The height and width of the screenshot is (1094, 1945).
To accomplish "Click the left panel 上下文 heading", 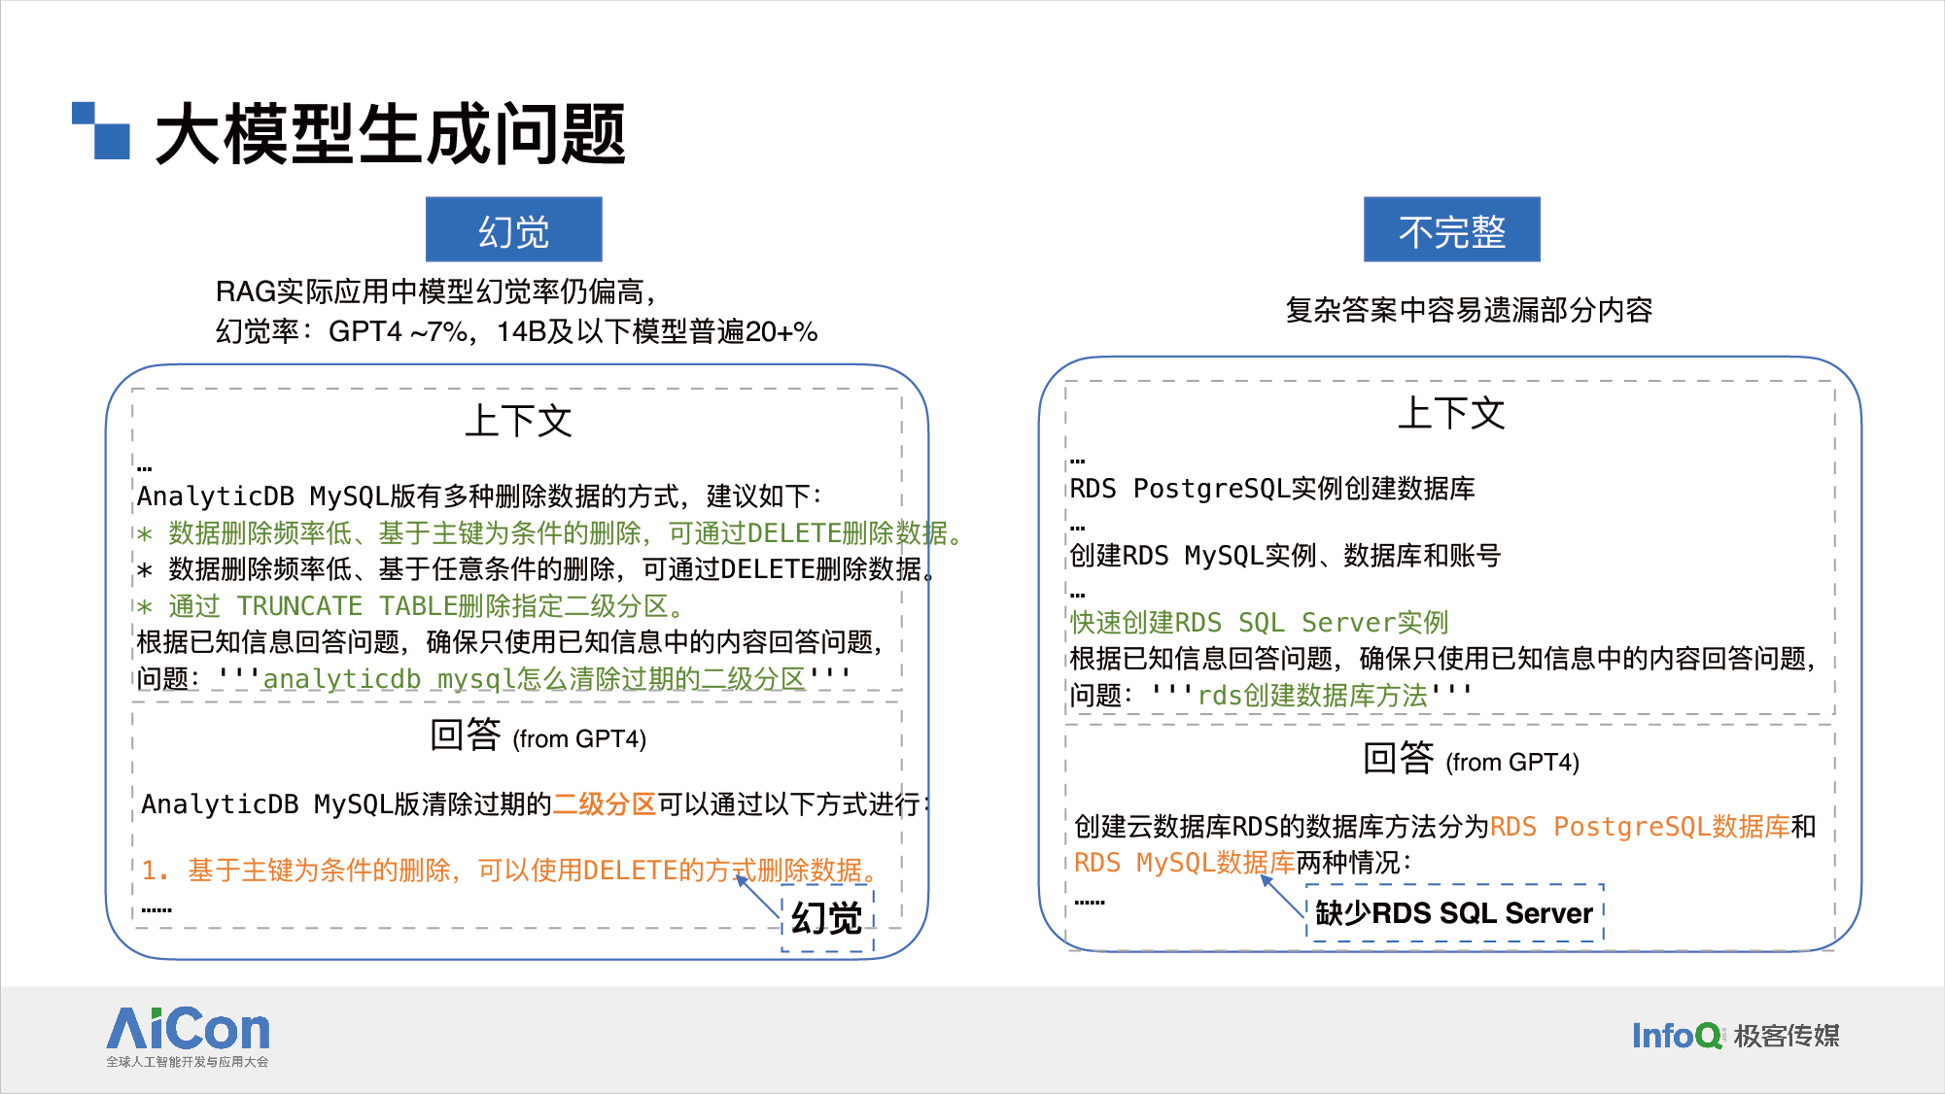I will click(518, 421).
